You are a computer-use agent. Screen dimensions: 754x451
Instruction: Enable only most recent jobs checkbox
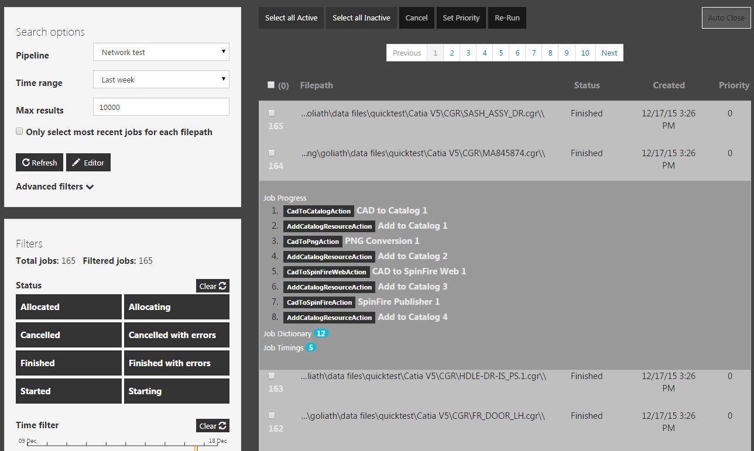pyautogui.click(x=20, y=132)
